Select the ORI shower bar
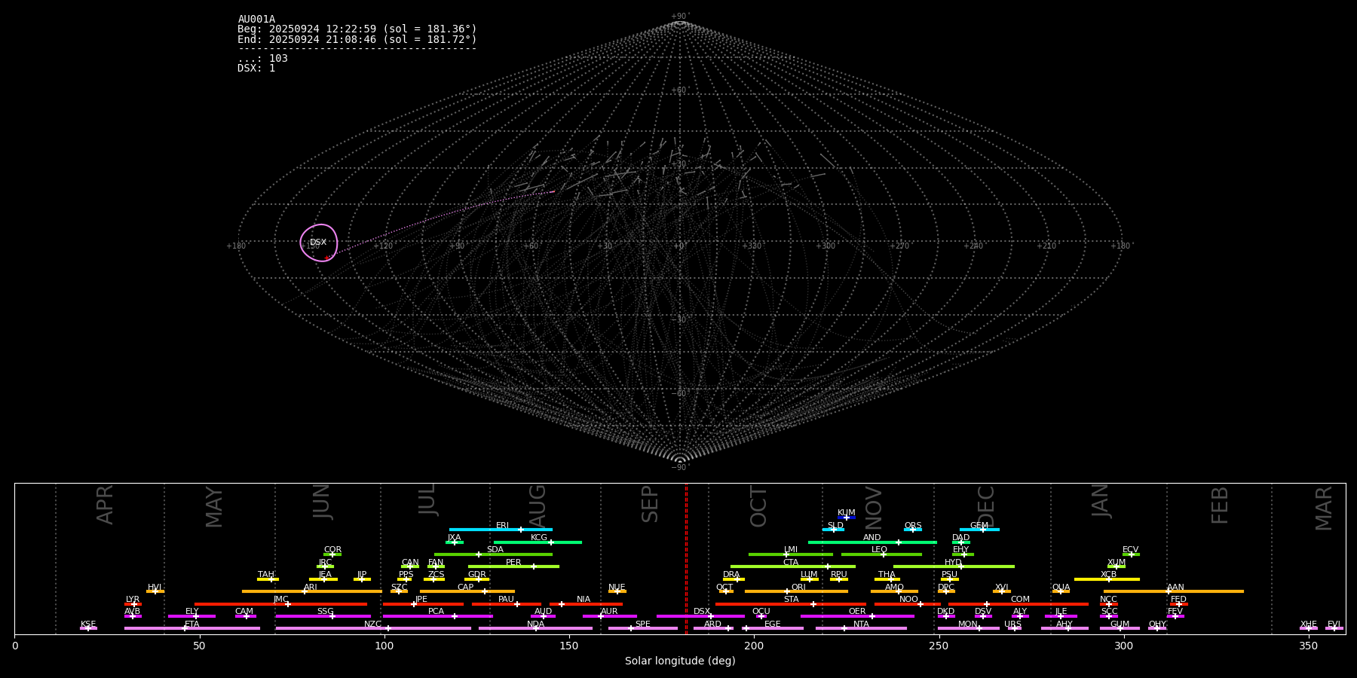 (x=796, y=591)
